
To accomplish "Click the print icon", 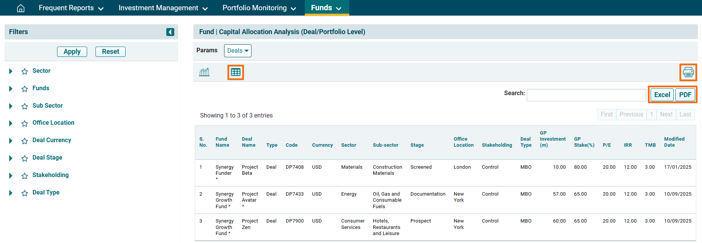I will [x=688, y=72].
